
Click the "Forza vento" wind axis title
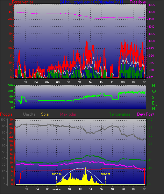22,2
